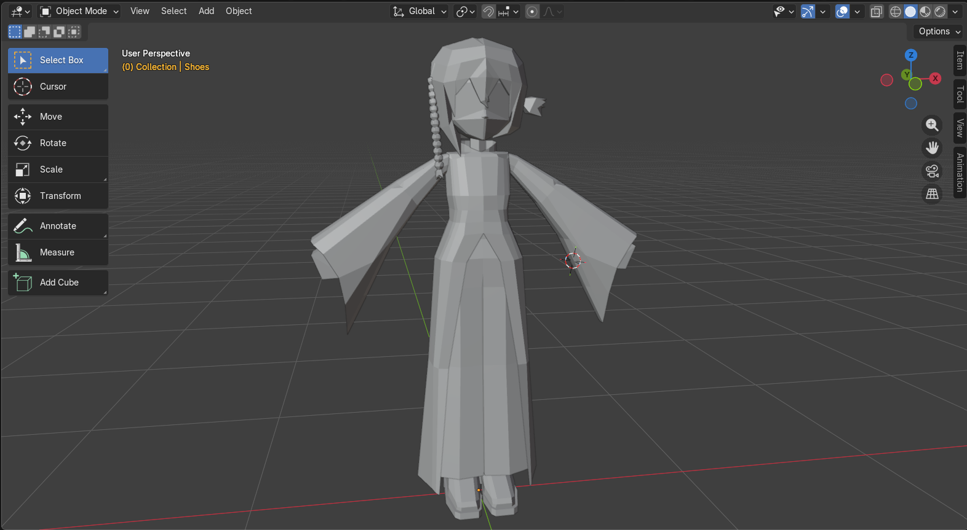Screen dimensions: 967x530
Task: Switch to orthographic grid view icon
Action: 933,194
